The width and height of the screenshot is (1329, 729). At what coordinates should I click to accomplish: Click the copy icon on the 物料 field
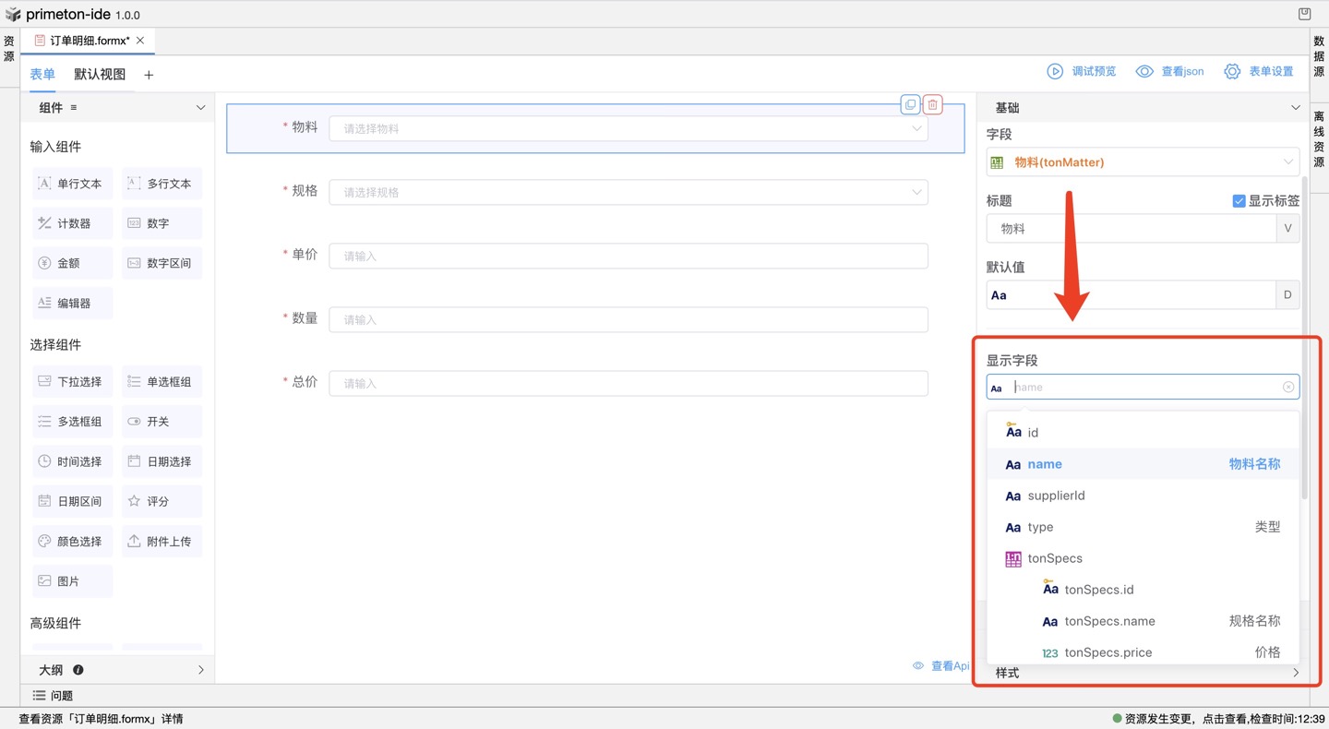coord(910,104)
